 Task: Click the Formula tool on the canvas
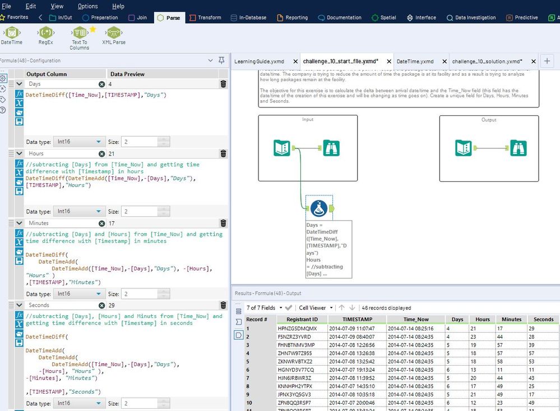click(x=319, y=208)
